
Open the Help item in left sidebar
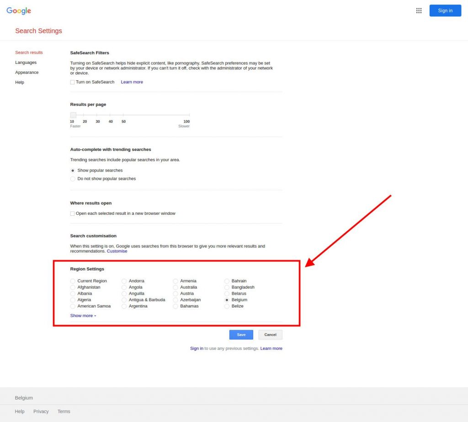20,82
